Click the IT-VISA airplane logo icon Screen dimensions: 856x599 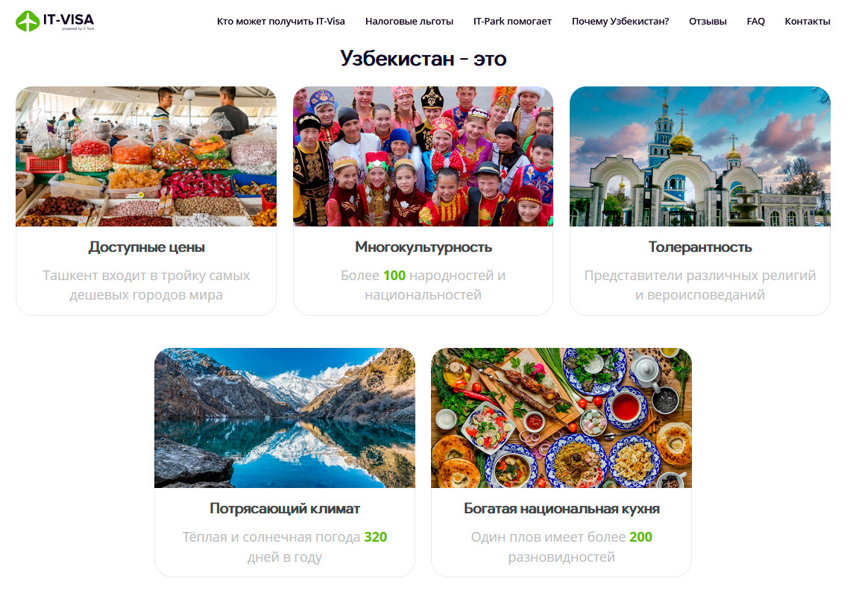click(28, 22)
